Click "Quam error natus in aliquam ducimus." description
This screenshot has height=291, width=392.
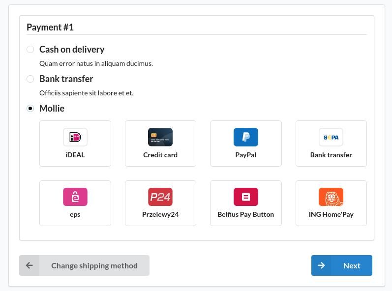point(96,64)
